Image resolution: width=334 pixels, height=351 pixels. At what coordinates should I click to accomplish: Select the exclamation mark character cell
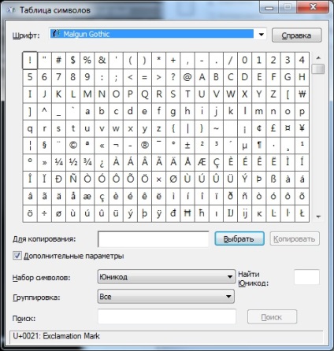point(30,61)
